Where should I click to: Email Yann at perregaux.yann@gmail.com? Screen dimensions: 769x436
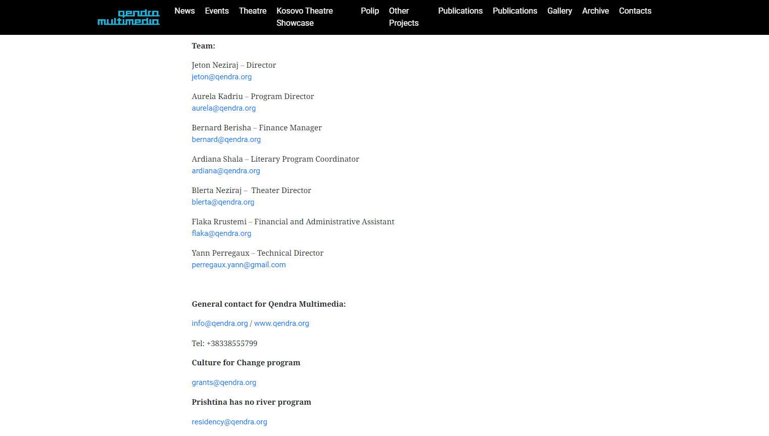238,265
